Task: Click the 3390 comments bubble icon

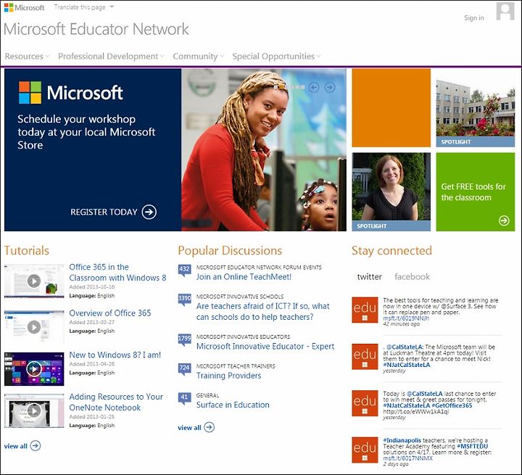Action: click(184, 299)
